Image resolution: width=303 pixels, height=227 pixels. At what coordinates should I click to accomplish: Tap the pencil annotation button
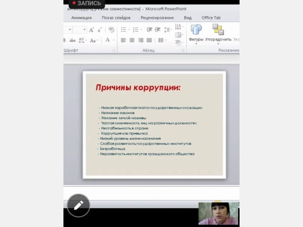click(79, 205)
